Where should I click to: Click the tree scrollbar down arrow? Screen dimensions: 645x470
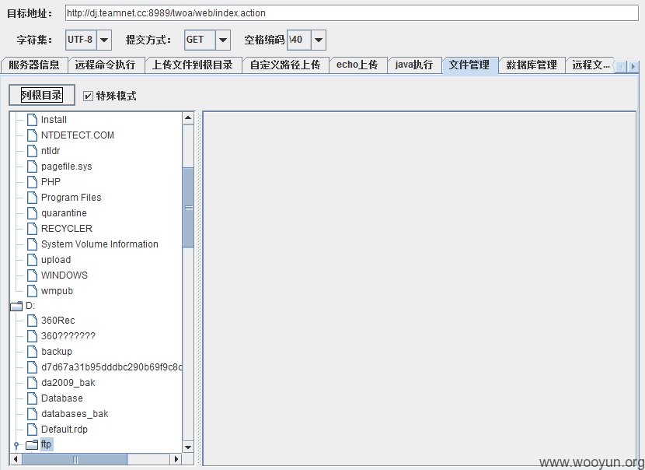[x=188, y=447]
